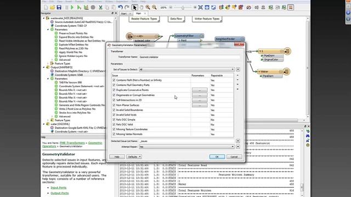Viewport: 351px width, 197px height.
Task: Select the arrow pointer tool
Action: pyautogui.click(x=134, y=7)
